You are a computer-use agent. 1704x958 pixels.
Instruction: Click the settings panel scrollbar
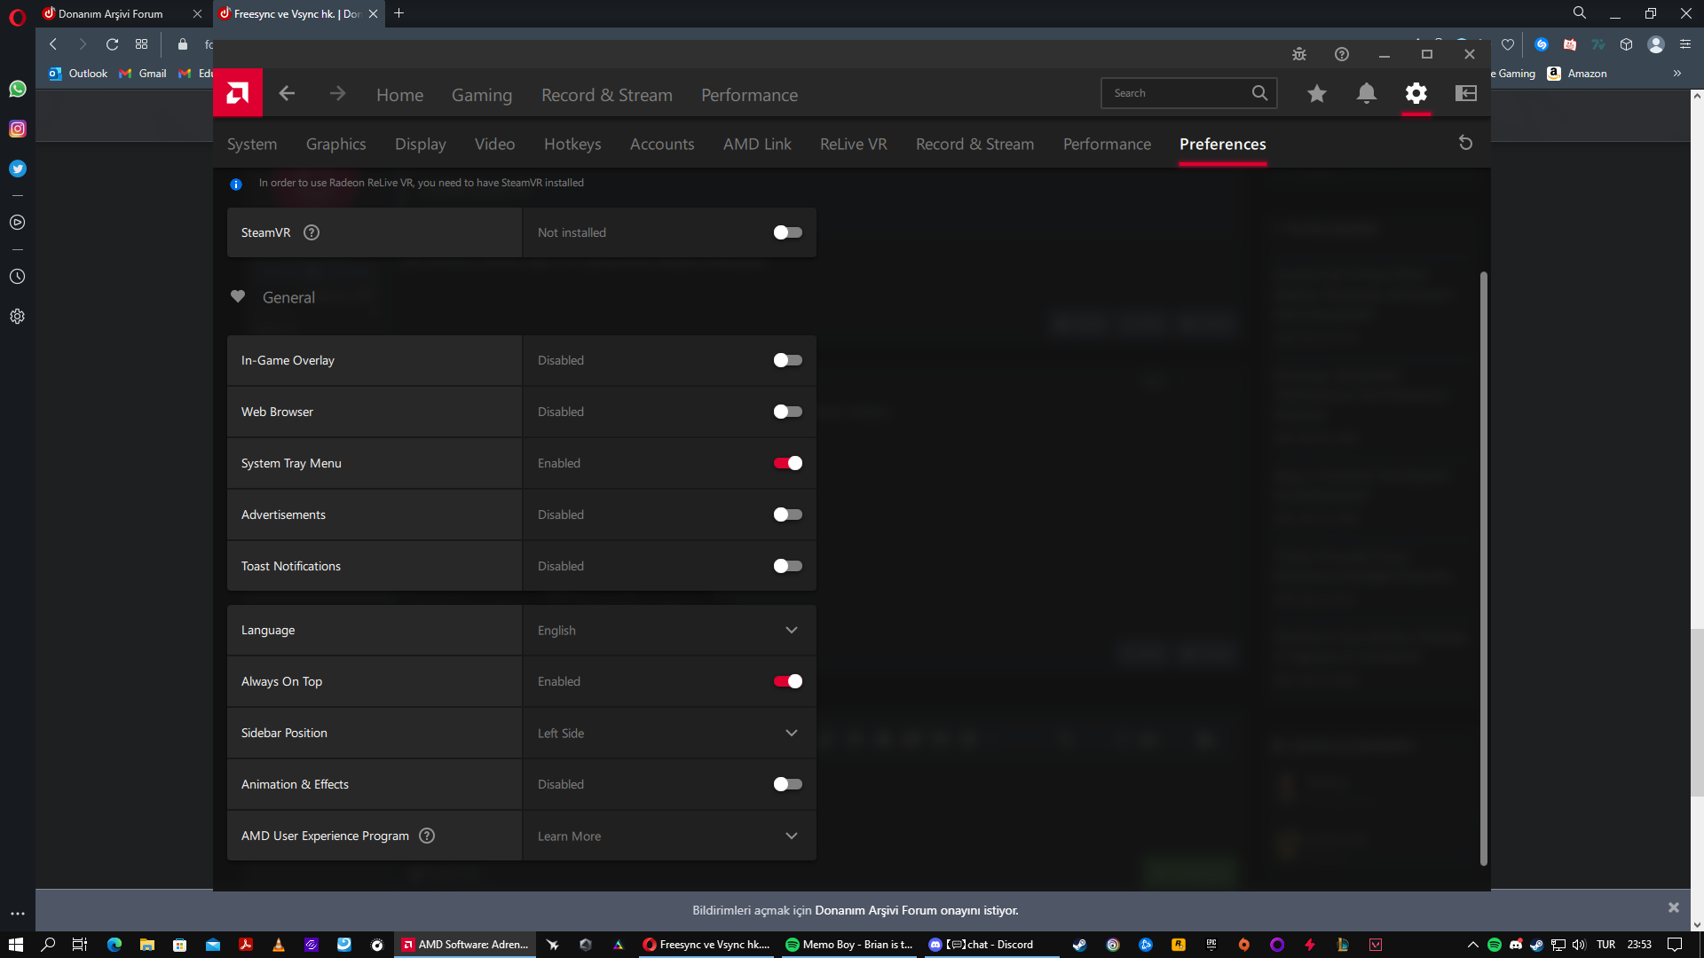click(x=1483, y=568)
